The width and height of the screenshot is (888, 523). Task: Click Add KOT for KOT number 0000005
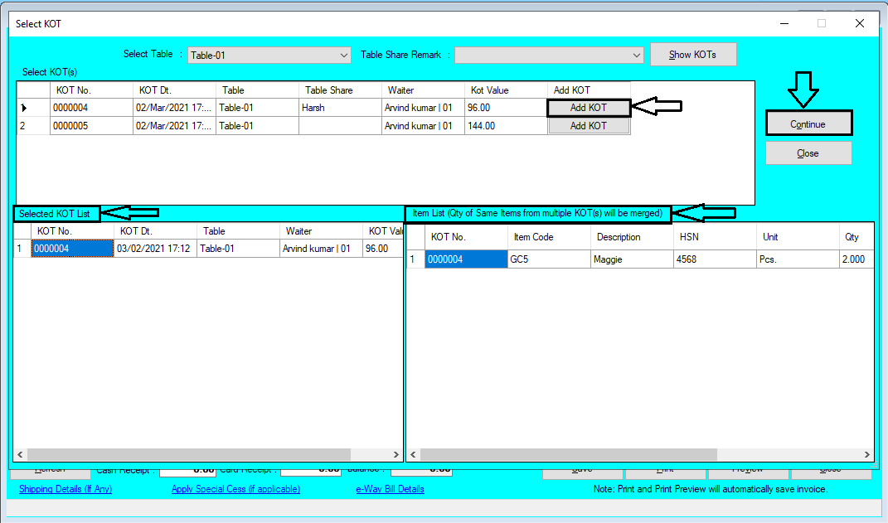tap(589, 125)
